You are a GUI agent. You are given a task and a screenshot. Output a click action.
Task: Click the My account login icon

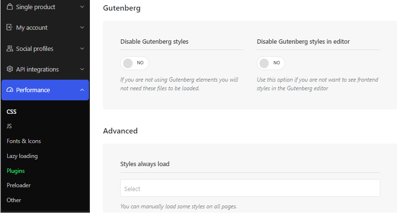click(9, 27)
